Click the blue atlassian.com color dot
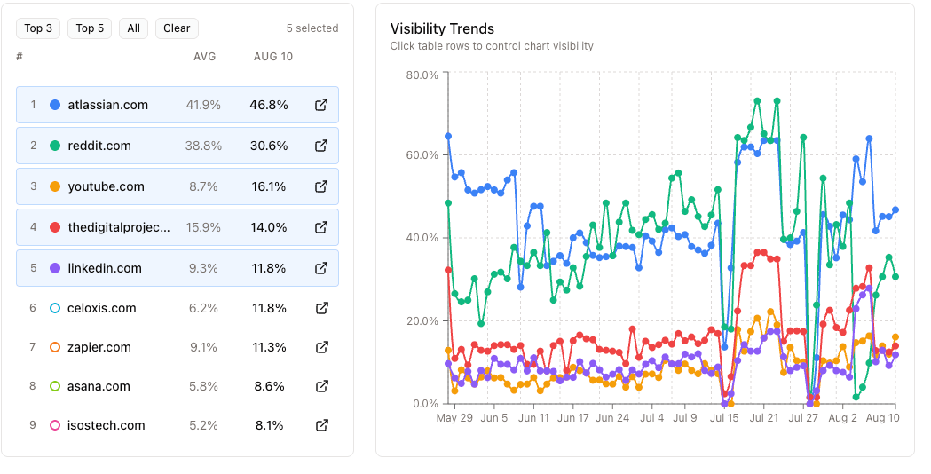Image resolution: width=931 pixels, height=474 pixels. [55, 105]
